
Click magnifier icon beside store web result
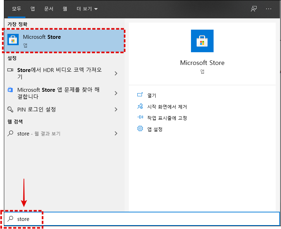10,133
